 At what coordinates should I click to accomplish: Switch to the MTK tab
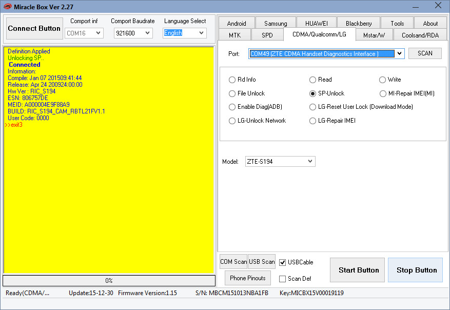coord(235,35)
